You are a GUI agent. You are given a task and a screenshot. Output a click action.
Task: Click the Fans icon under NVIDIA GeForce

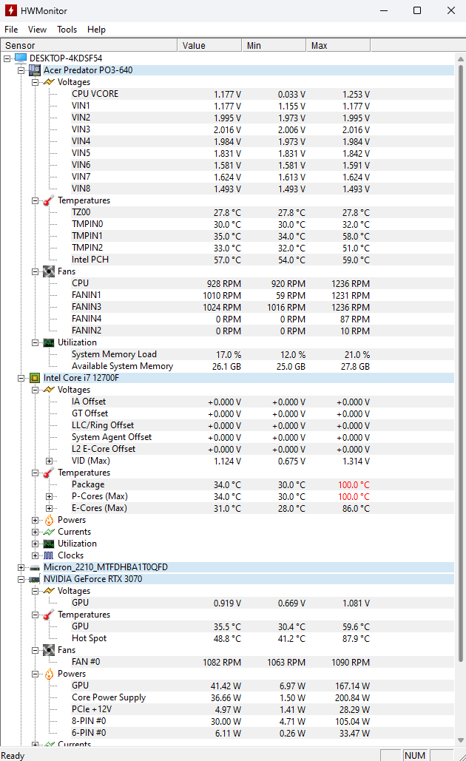coord(49,650)
